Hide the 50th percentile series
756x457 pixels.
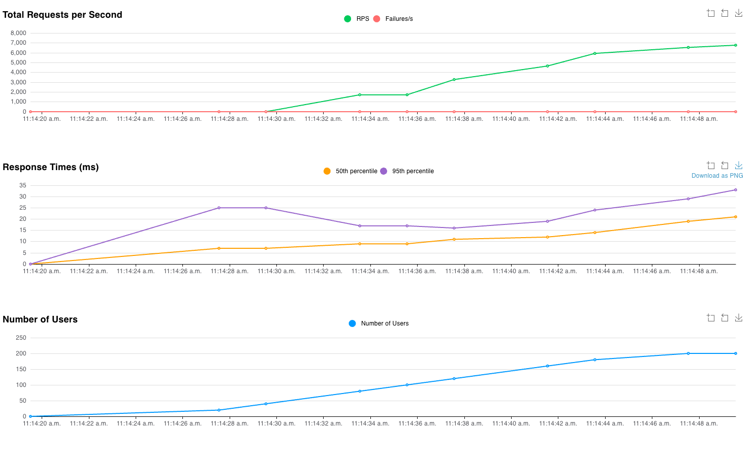[350, 171]
